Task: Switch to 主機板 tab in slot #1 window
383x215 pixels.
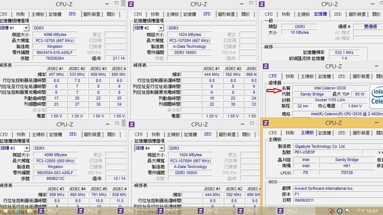Action: [x=38, y=14]
